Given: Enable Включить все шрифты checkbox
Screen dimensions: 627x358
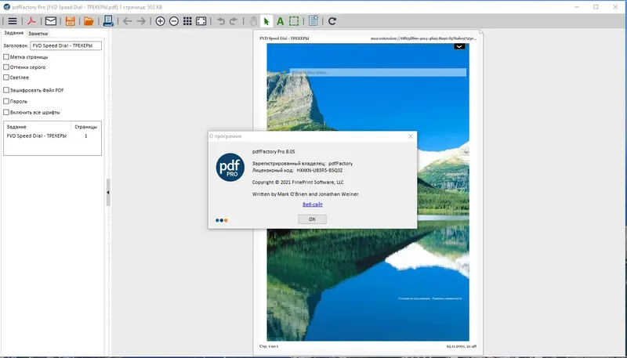Looking at the screenshot, I should (x=6, y=112).
